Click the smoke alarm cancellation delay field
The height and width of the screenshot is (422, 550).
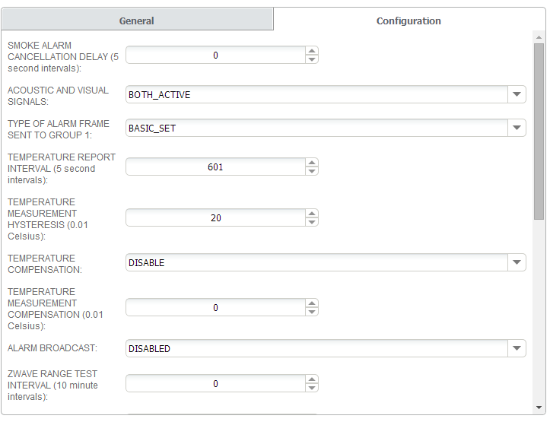(215, 55)
